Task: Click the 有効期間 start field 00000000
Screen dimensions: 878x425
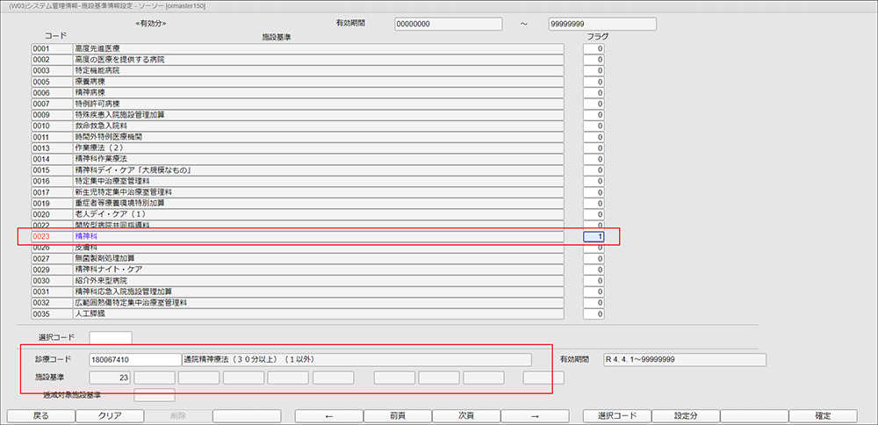Action: tap(448, 23)
